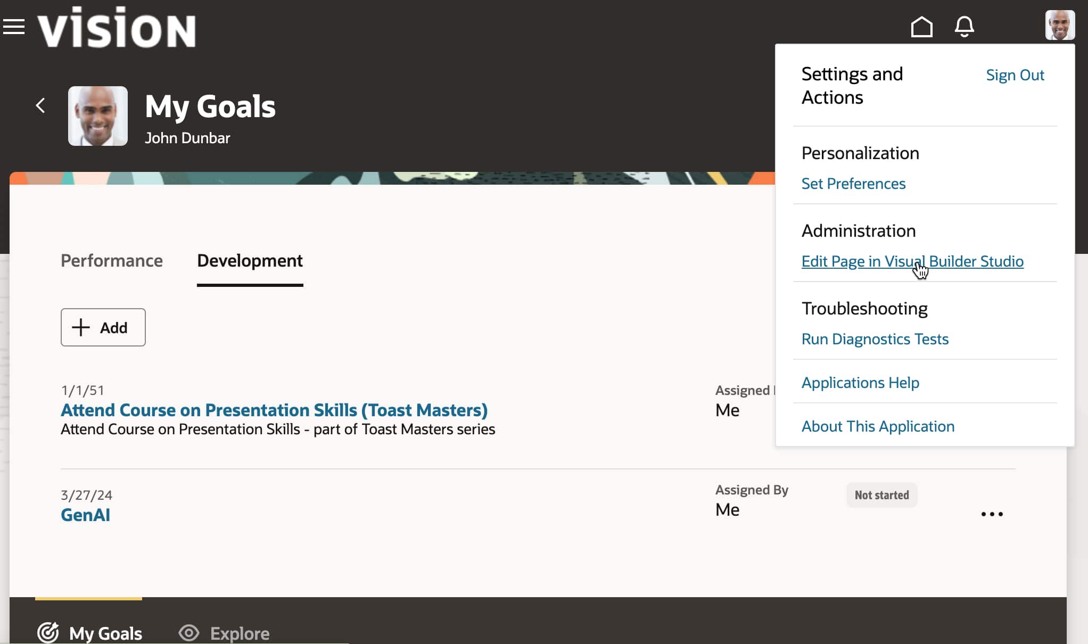Click the My Goals target icon
The height and width of the screenshot is (644, 1088).
tap(48, 632)
